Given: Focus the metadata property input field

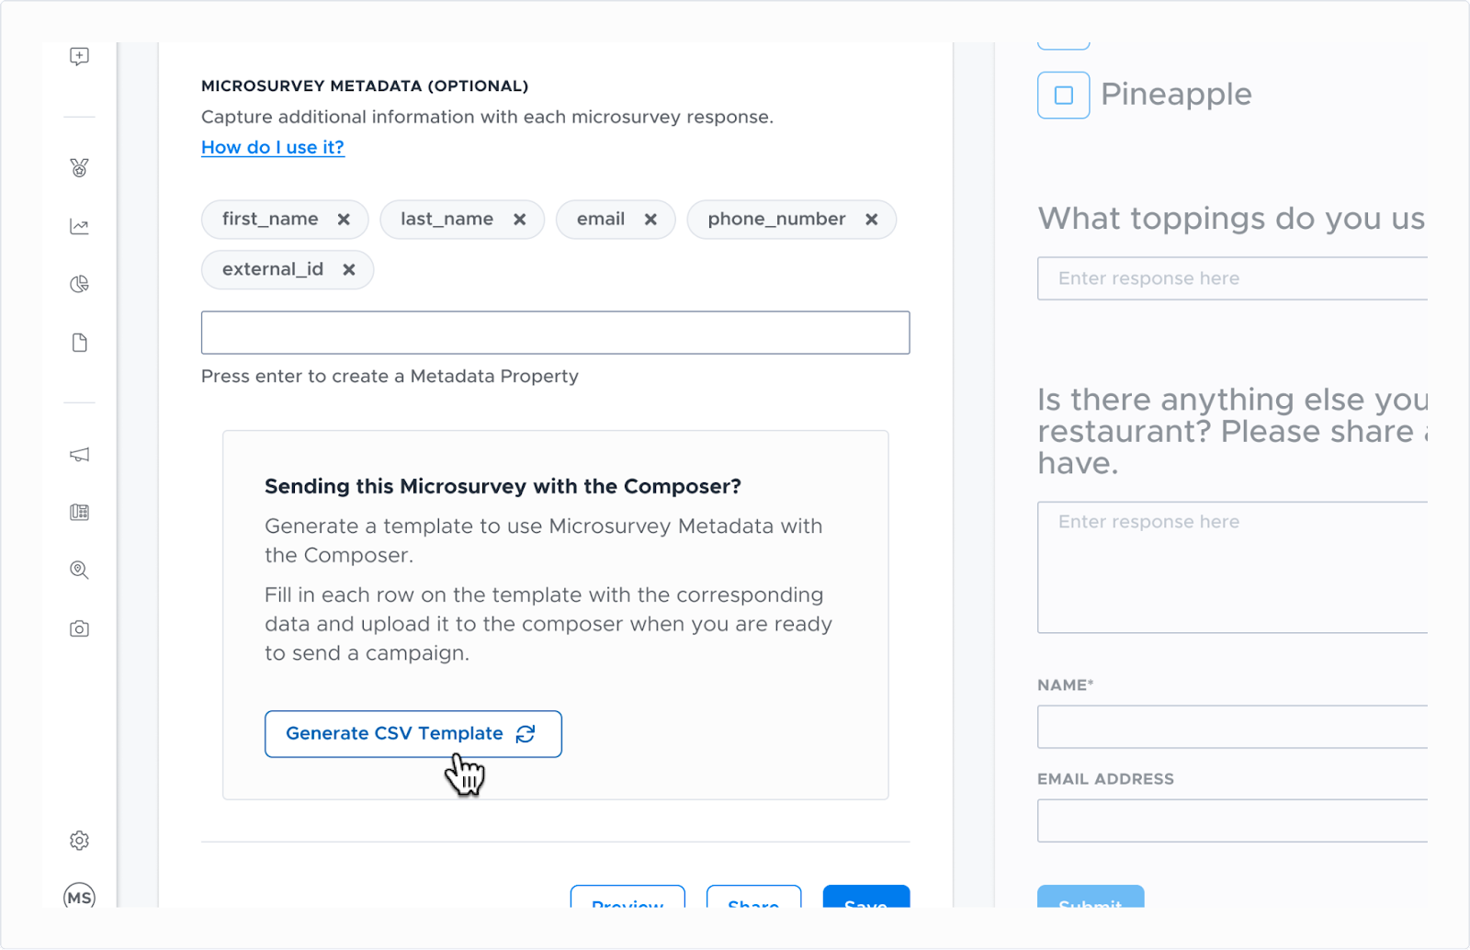Looking at the screenshot, I should pos(555,333).
